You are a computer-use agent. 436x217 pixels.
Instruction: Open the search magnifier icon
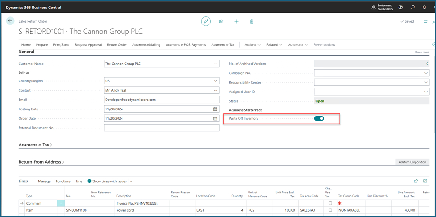tap(413, 8)
